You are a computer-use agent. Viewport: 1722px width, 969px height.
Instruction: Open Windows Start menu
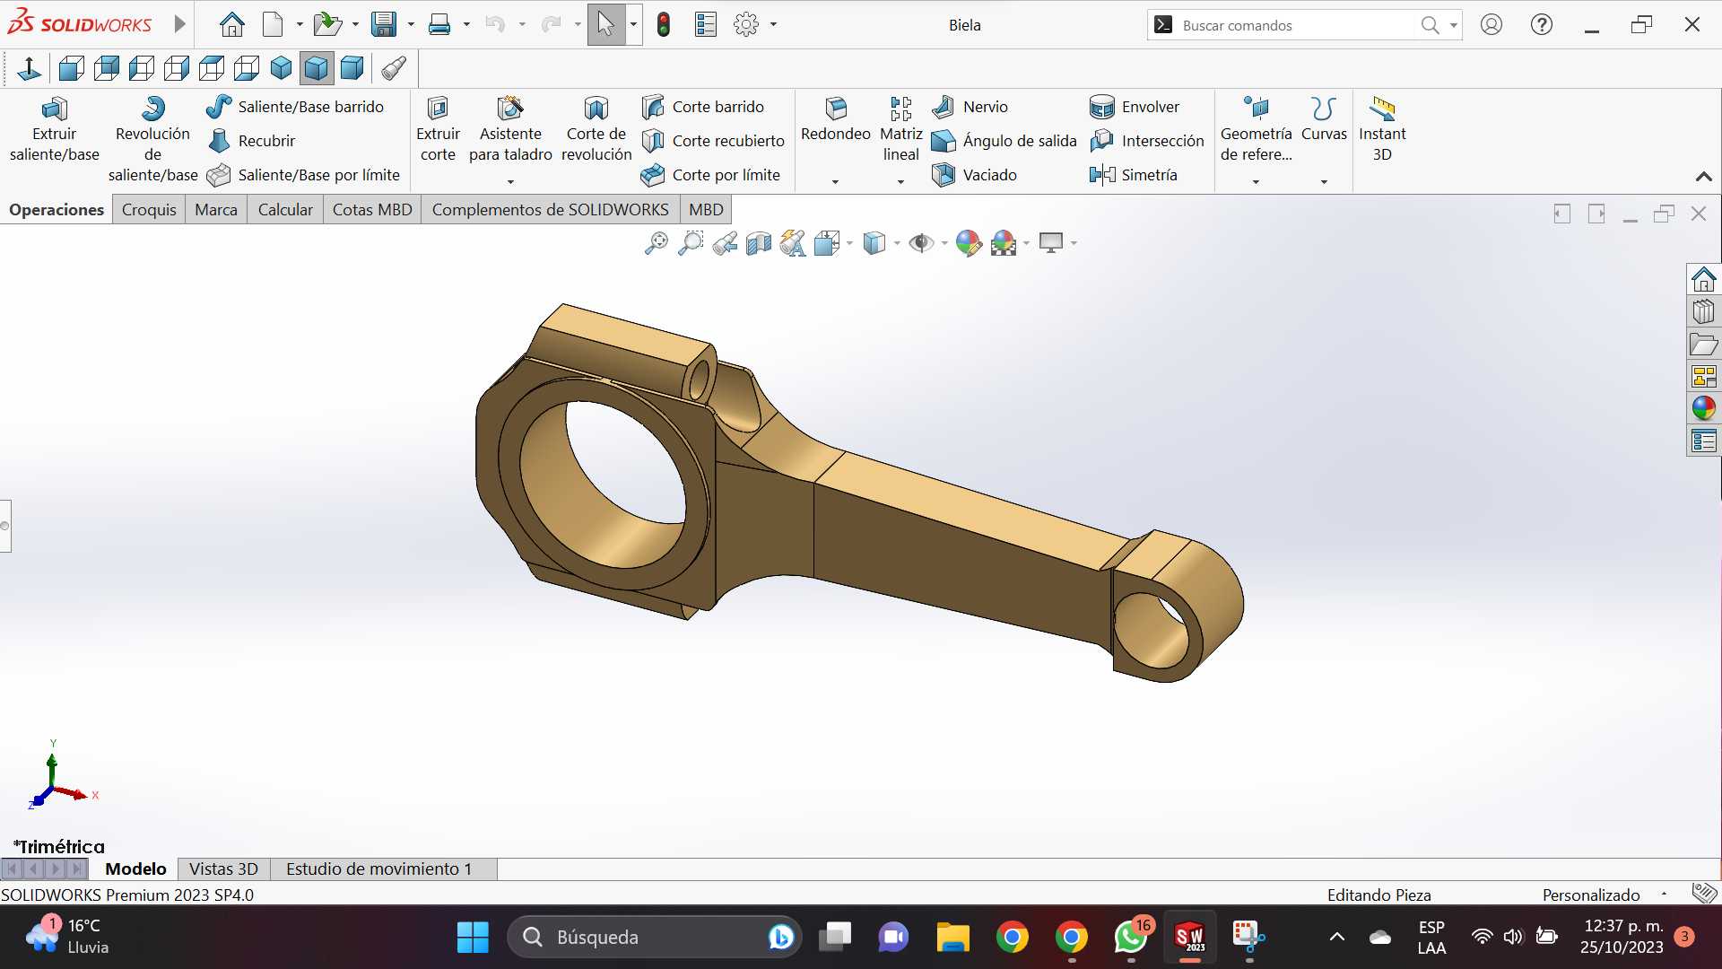point(473,938)
